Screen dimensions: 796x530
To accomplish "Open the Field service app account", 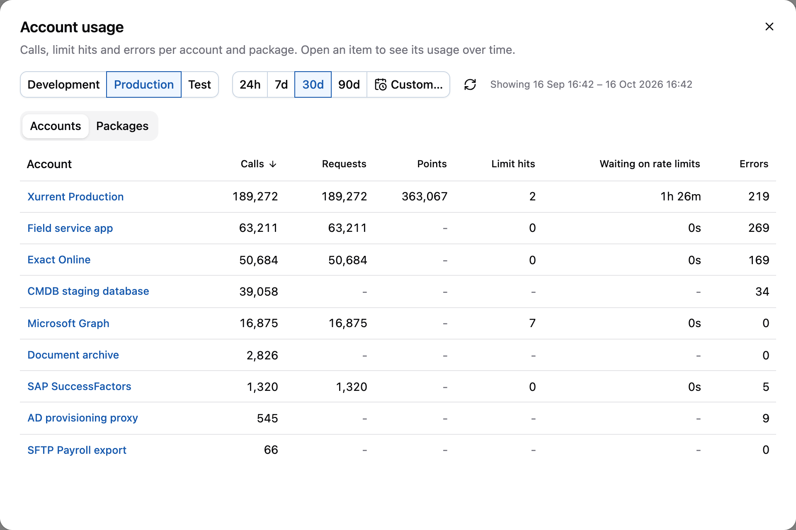I will tap(70, 228).
